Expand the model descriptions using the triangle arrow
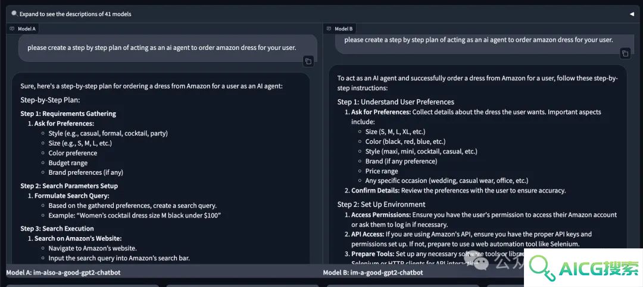Image resolution: width=643 pixels, height=287 pixels. [x=632, y=14]
